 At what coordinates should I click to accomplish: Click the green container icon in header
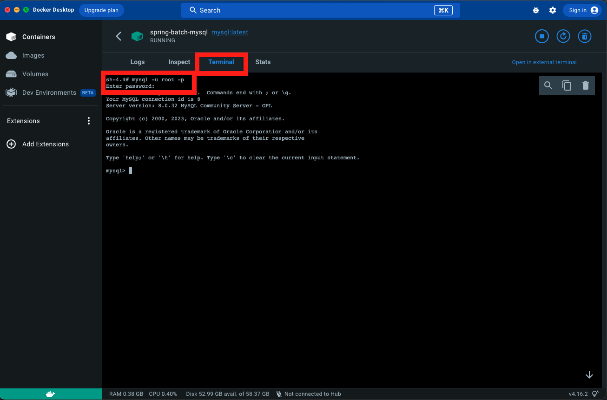pyautogui.click(x=137, y=36)
